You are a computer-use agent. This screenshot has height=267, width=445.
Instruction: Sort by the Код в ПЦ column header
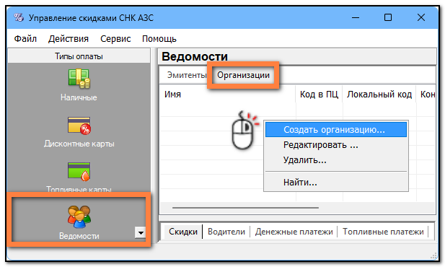coord(319,94)
